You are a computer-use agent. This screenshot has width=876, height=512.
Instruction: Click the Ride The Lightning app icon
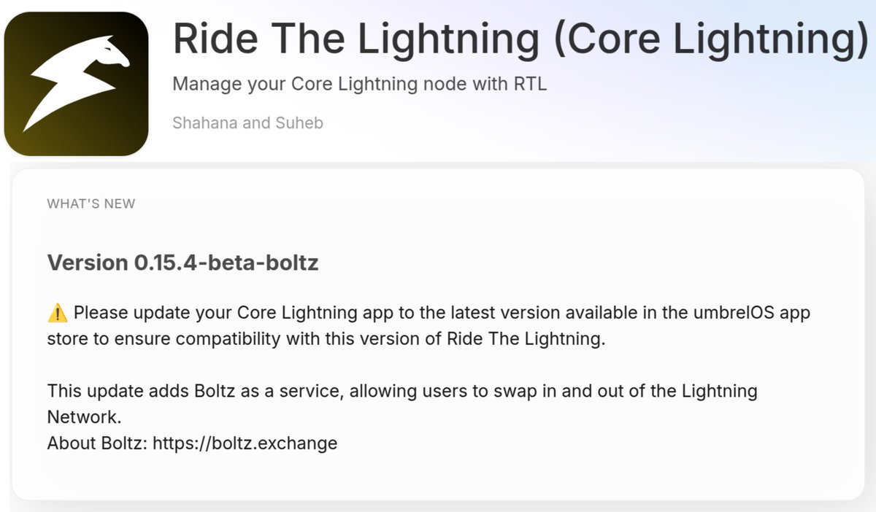coord(76,84)
